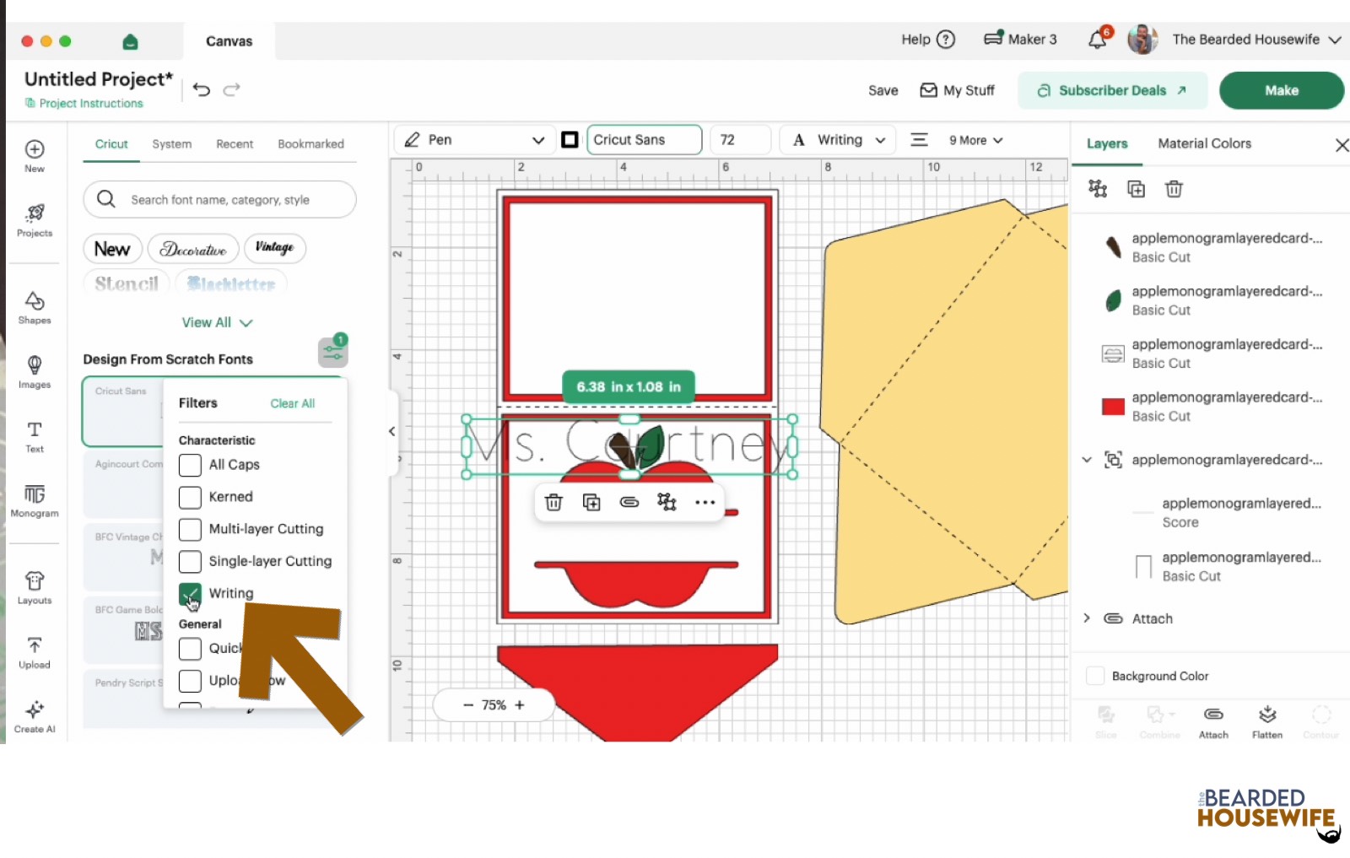Check the All Caps filter
Screen dimensions: 1350x858
pos(191,465)
